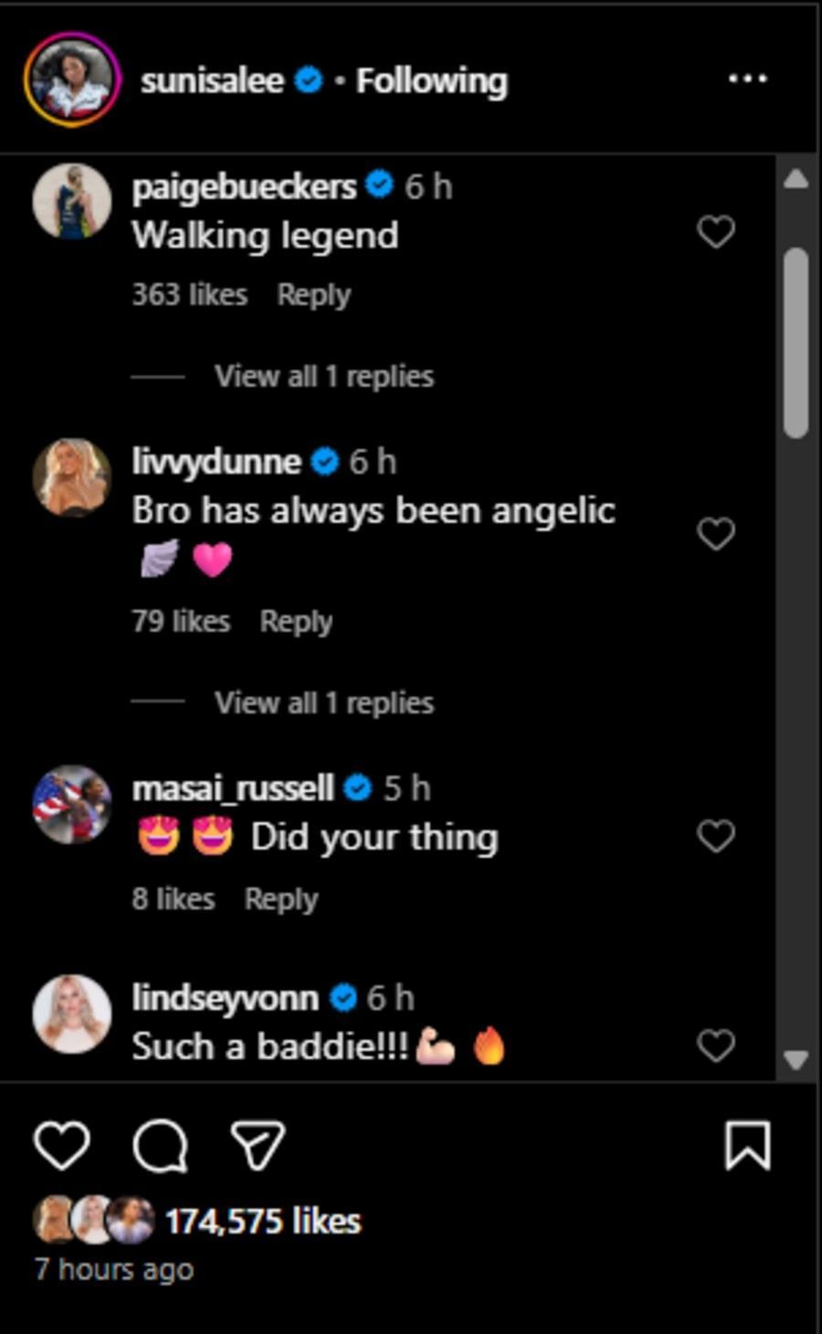822x1334 pixels.
Task: Reply to the masai_russell comment
Action: point(280,899)
